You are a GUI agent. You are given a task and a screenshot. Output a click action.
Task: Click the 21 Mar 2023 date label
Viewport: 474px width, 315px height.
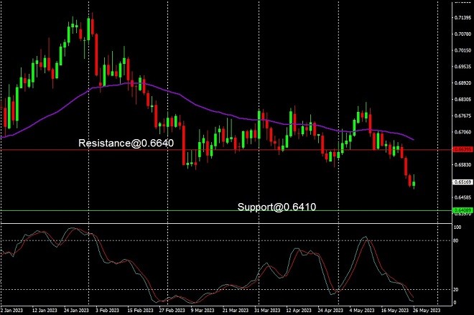pos(236,311)
